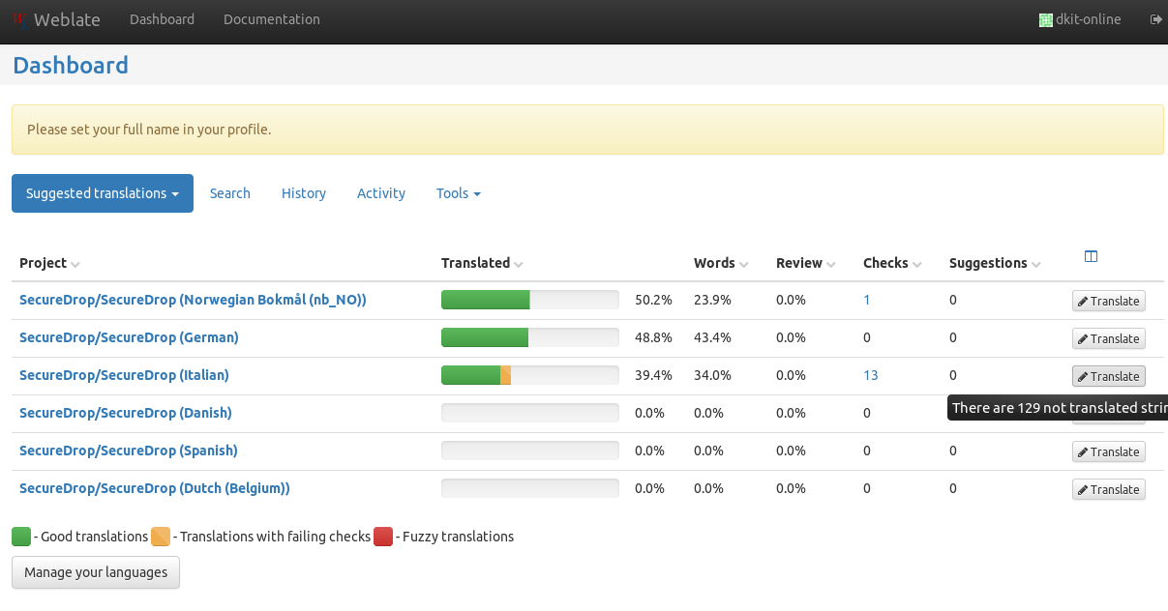Click Spanish empty progress bar

tap(530, 451)
